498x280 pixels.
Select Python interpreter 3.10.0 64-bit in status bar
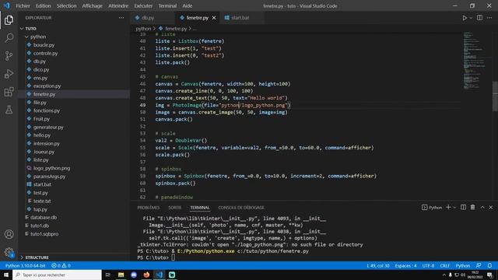(26, 265)
